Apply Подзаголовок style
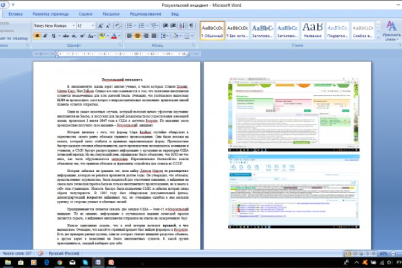Image resolution: width=402 pixels, height=268 pixels. point(338,31)
